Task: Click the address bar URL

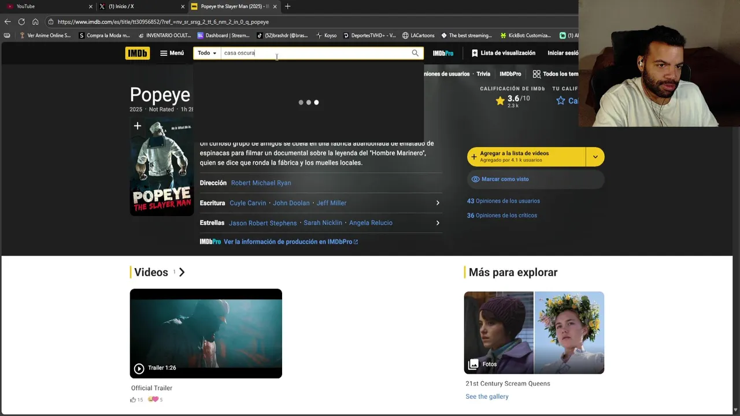Action: [x=163, y=22]
